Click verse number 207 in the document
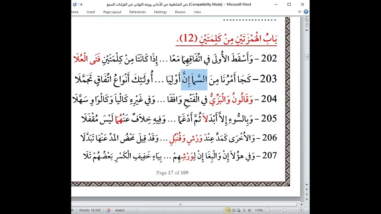 269,155
